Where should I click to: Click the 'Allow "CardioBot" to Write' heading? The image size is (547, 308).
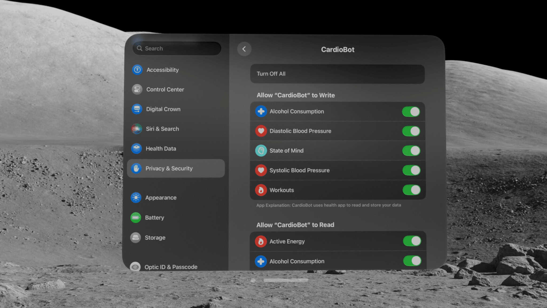point(296,95)
